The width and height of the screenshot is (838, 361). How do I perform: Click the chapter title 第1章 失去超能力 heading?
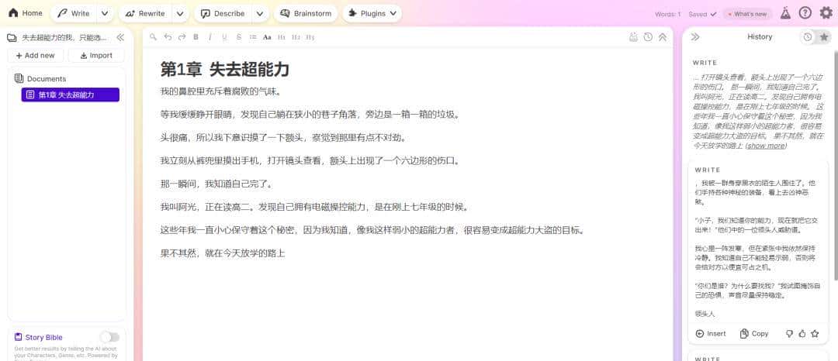pyautogui.click(x=225, y=69)
